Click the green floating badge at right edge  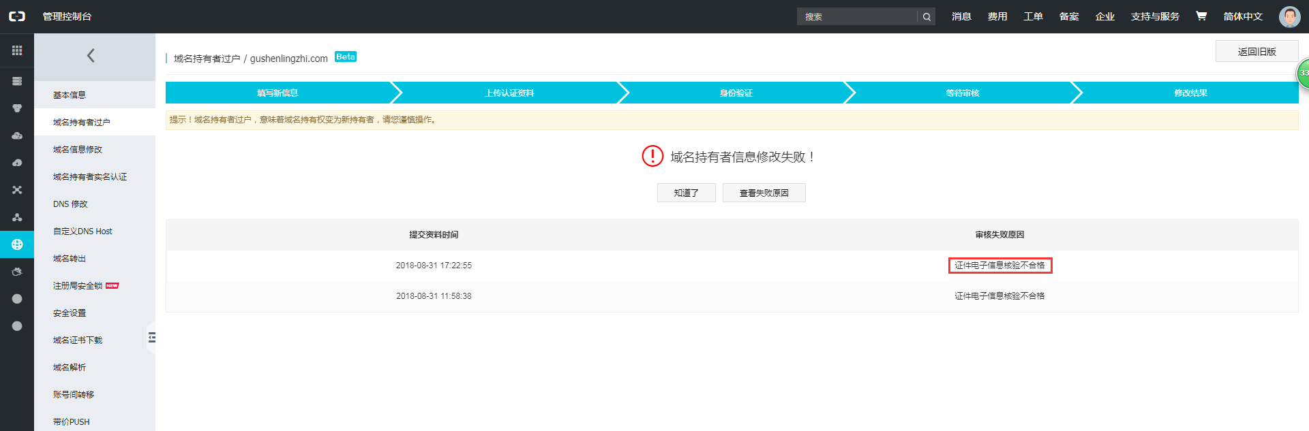coord(1303,74)
